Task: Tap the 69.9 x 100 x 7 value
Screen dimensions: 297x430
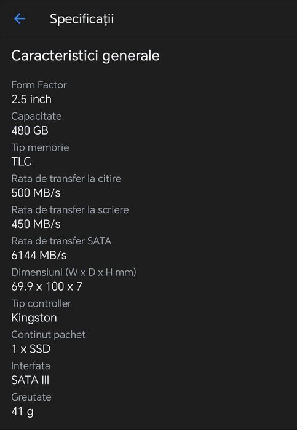Action: point(47,287)
